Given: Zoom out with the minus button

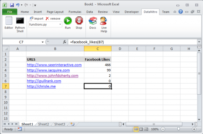Looking at the screenshot, I should [163, 129].
